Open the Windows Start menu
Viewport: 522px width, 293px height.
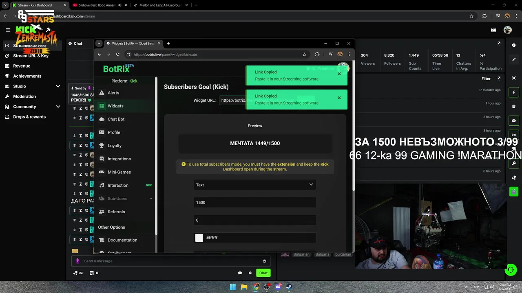[232, 287]
